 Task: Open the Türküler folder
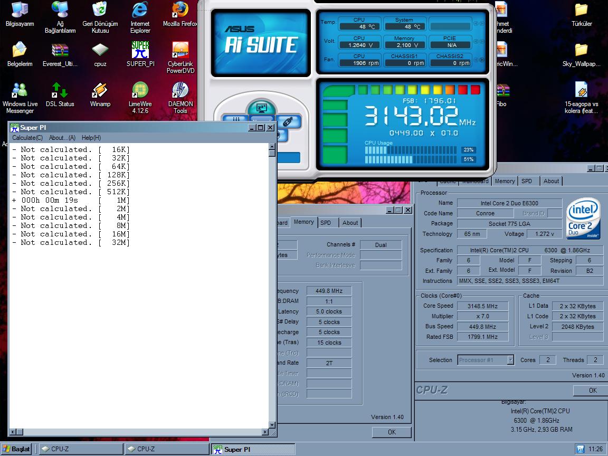click(x=581, y=15)
